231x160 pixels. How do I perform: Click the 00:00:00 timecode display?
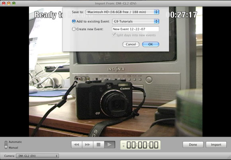141,145
